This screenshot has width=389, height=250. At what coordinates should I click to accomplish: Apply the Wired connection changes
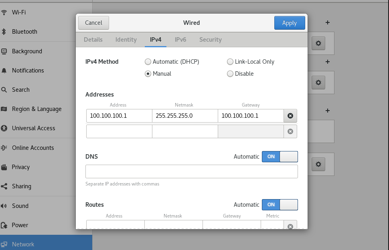pyautogui.click(x=290, y=23)
